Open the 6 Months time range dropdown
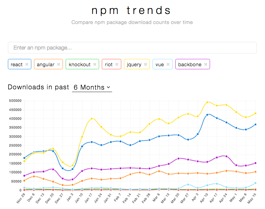The height and width of the screenshot is (209, 265). (91, 87)
